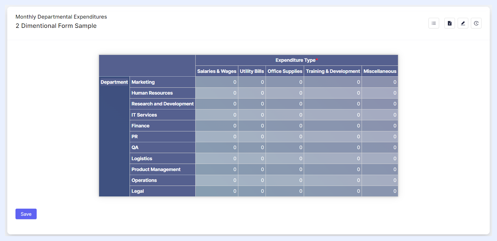Image resolution: width=497 pixels, height=241 pixels.
Task: Click the Expenditure Type header
Action: [x=297, y=60]
